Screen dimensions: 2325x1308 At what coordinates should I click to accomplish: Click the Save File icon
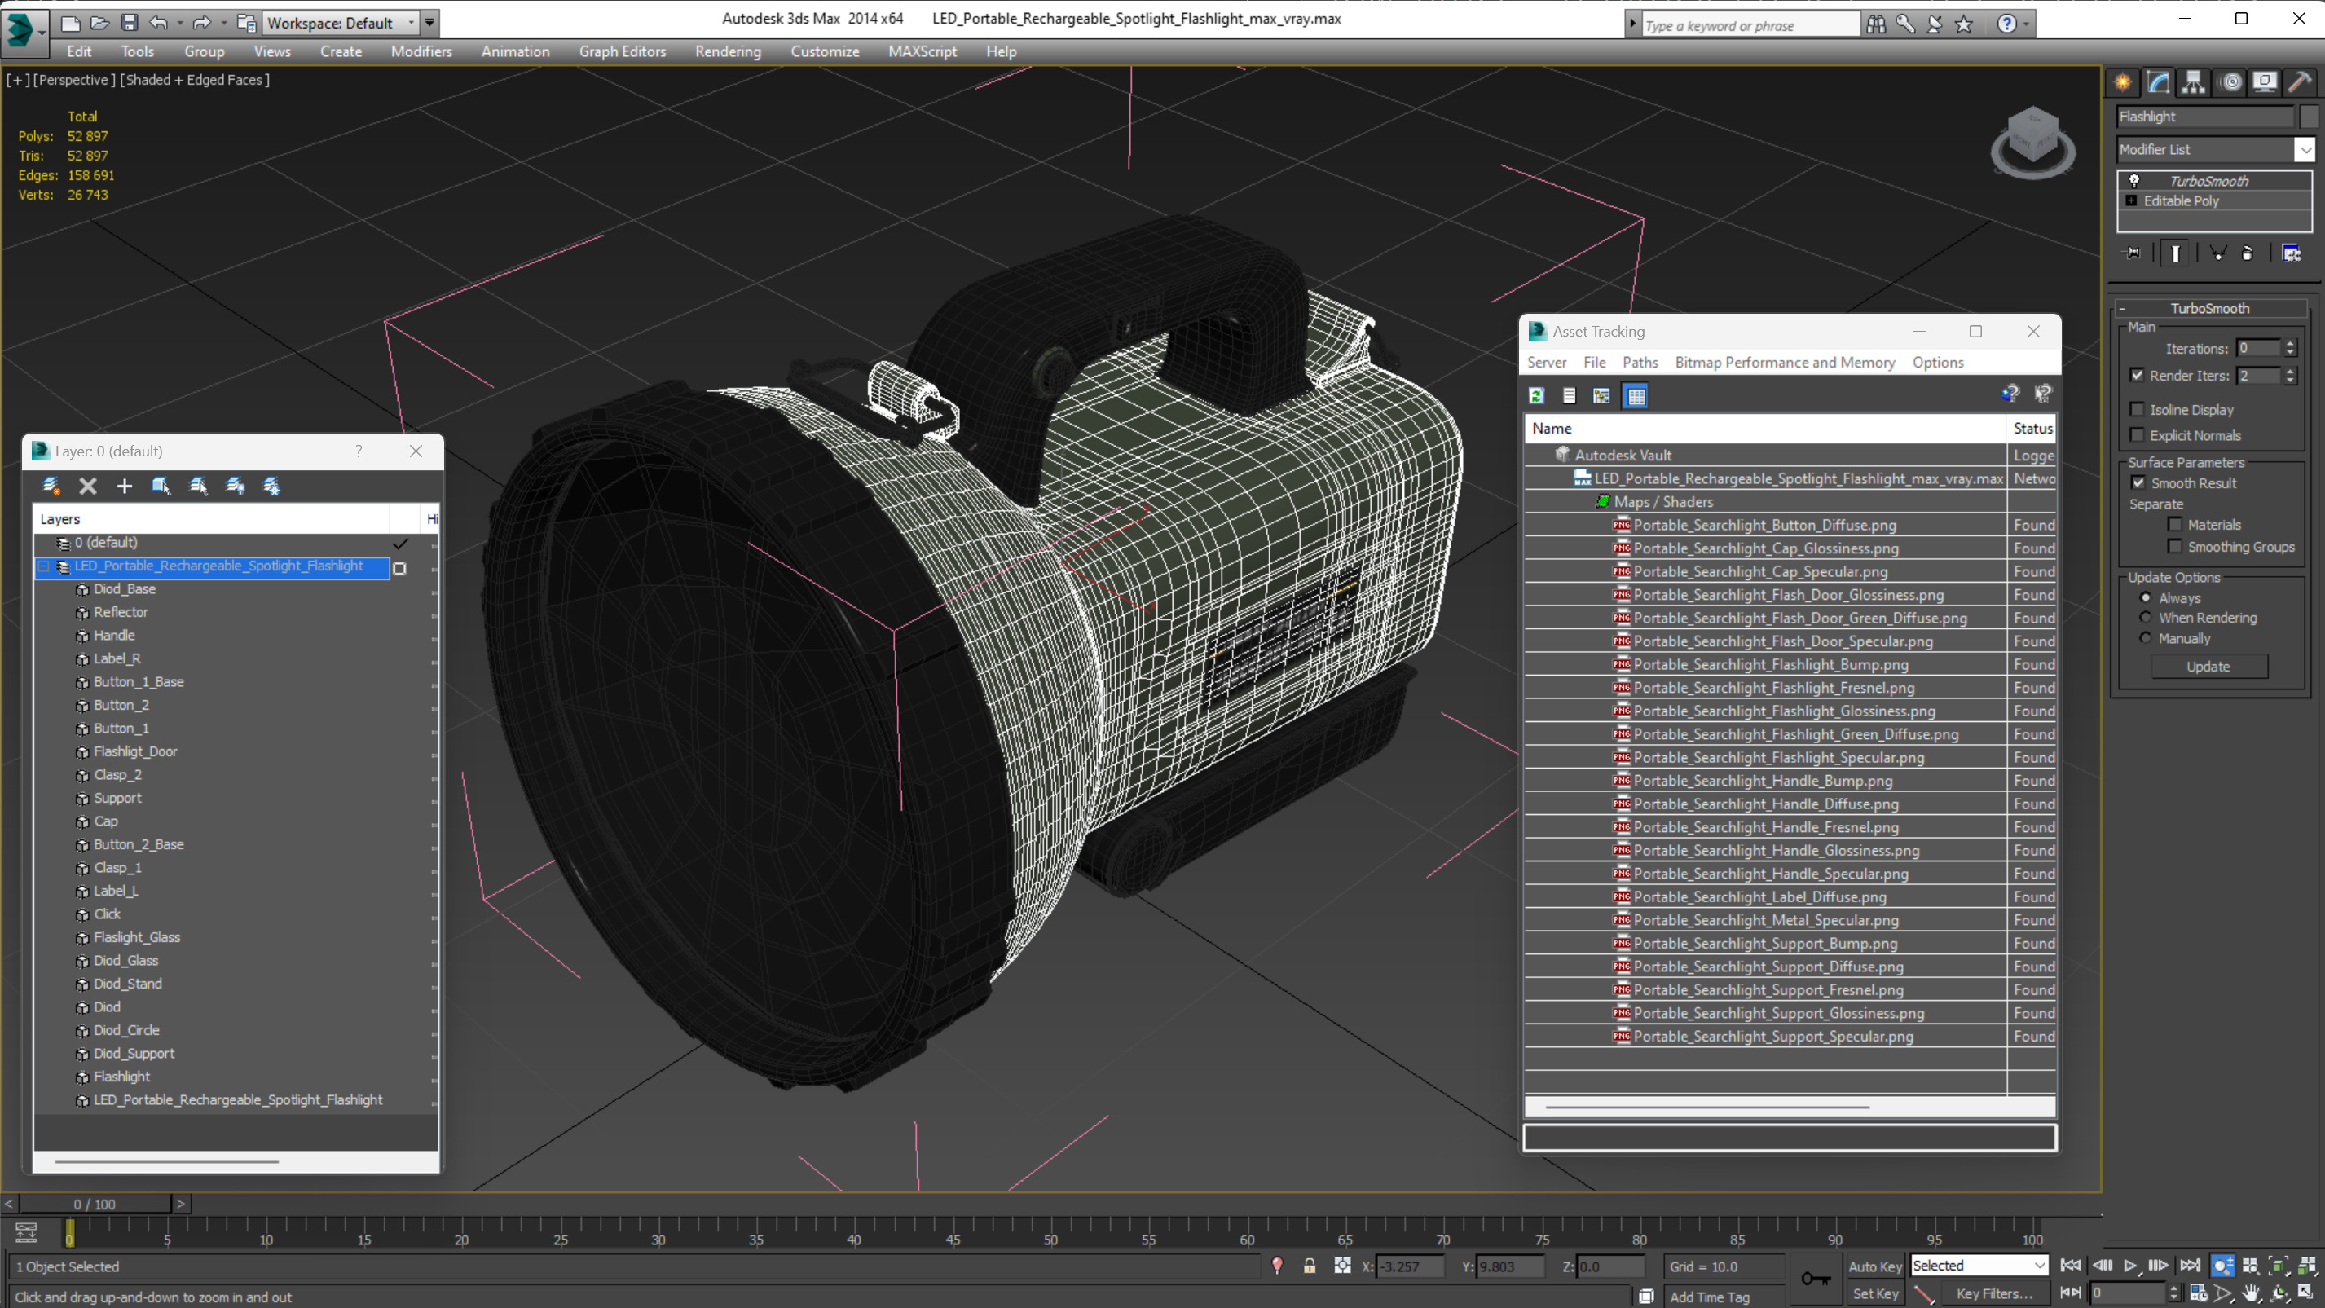[129, 23]
